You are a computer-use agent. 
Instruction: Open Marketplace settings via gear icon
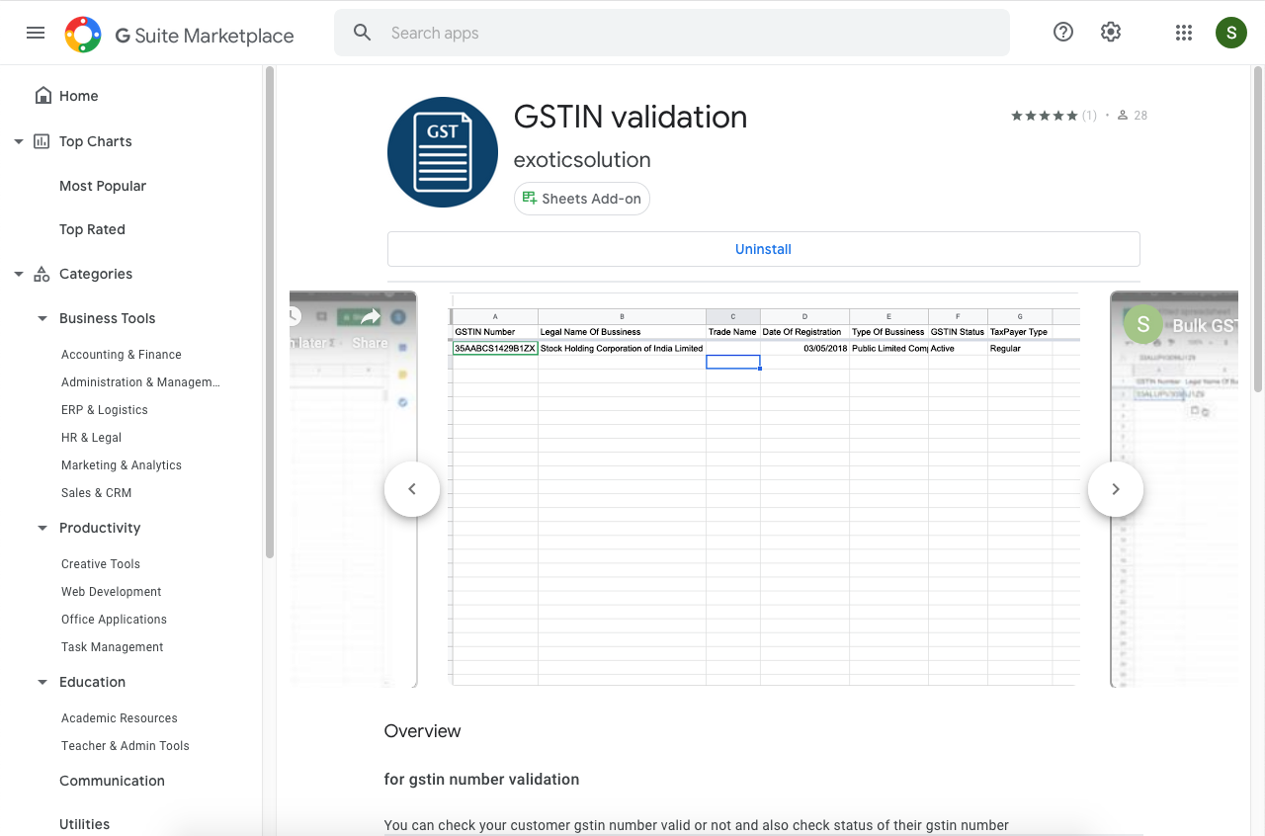coord(1110,32)
